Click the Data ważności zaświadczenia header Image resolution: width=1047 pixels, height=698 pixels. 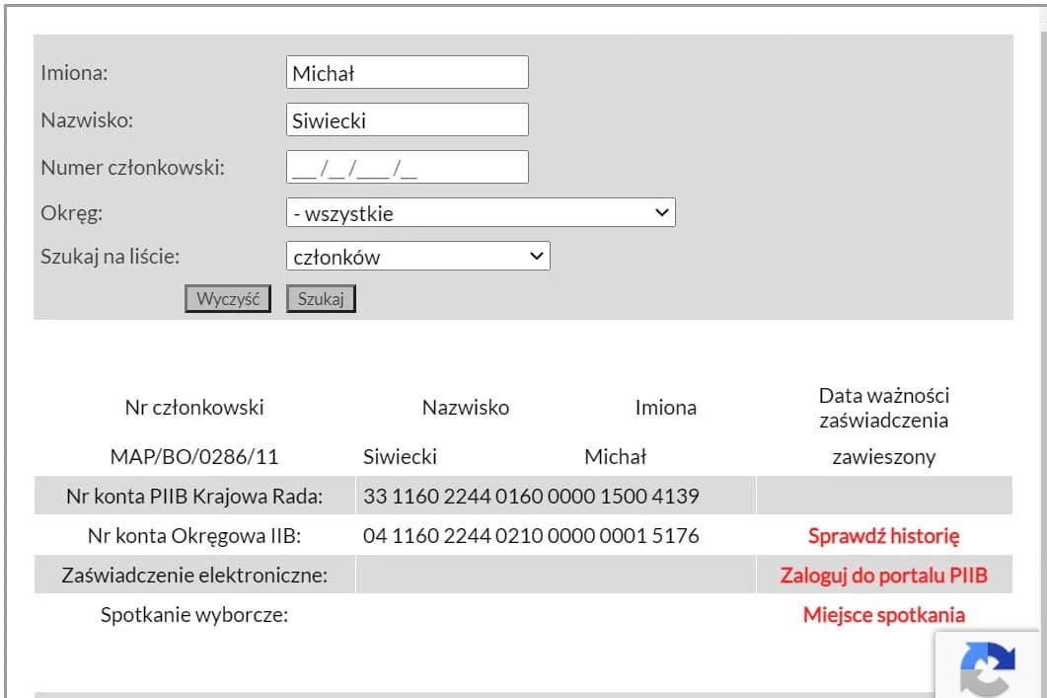pyautogui.click(x=883, y=407)
